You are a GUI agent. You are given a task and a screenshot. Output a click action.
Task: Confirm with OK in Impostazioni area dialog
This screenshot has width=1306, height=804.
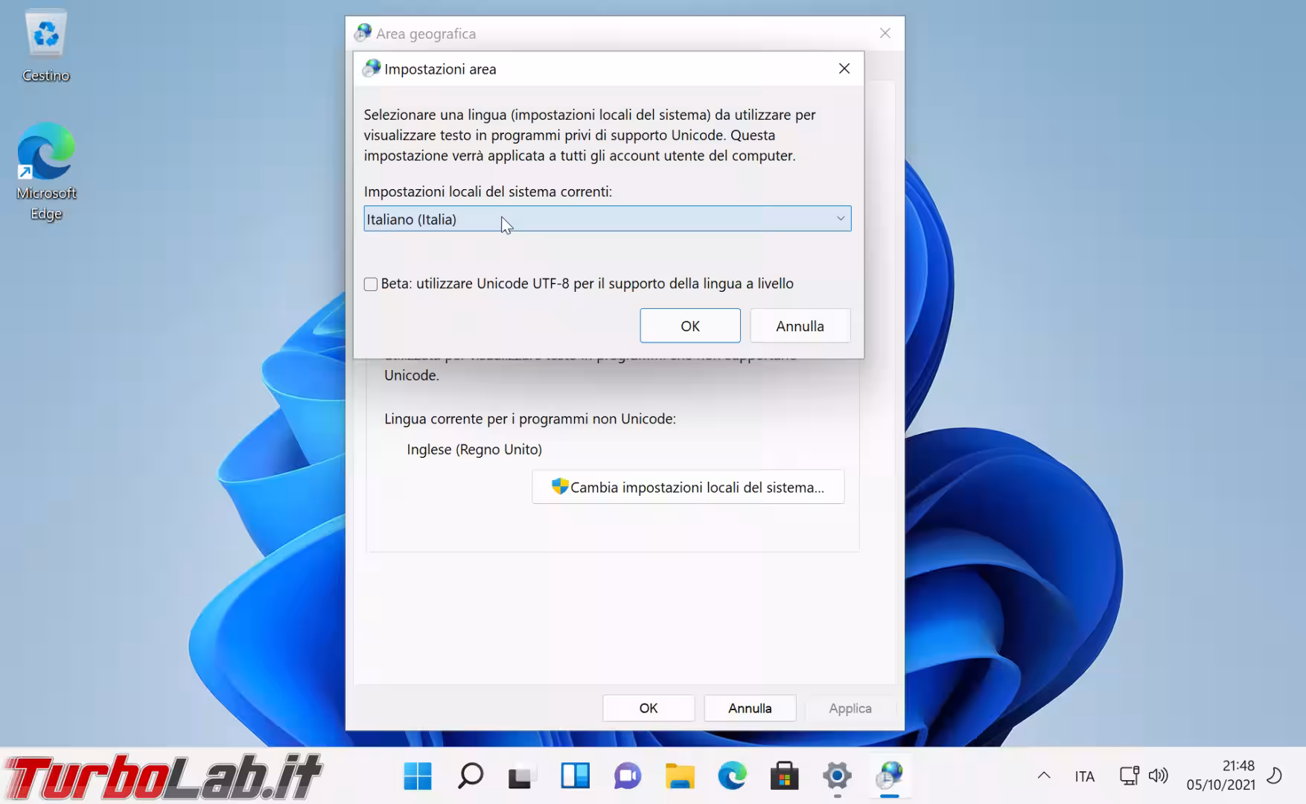click(x=690, y=326)
